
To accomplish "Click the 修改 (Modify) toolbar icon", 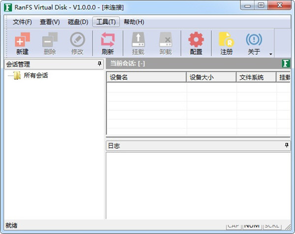I will (x=77, y=43).
